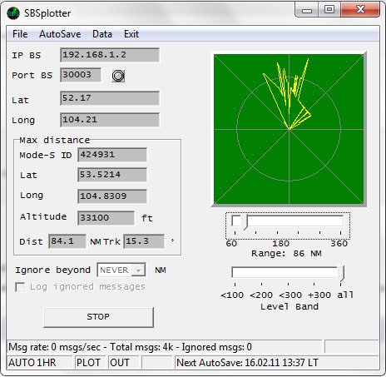Click the green polar plot display
Image resolution: width=386 pixels, height=377 pixels.
(x=289, y=129)
